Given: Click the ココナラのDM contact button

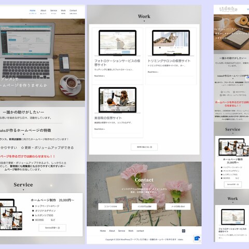Looking at the screenshot, I should 110,206.
